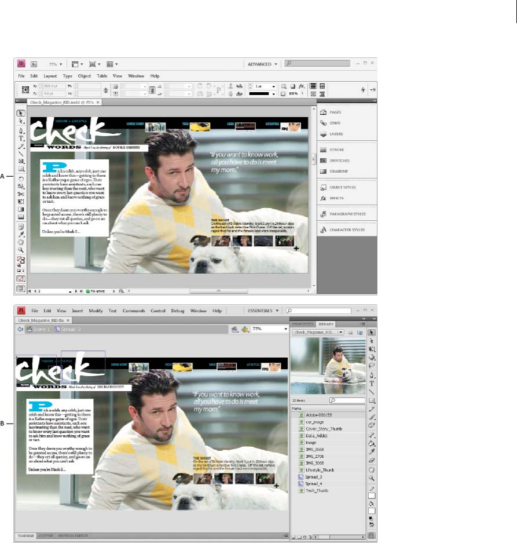
Task: Open InDesign Arrange Documents dropdown
Action: tap(112, 64)
